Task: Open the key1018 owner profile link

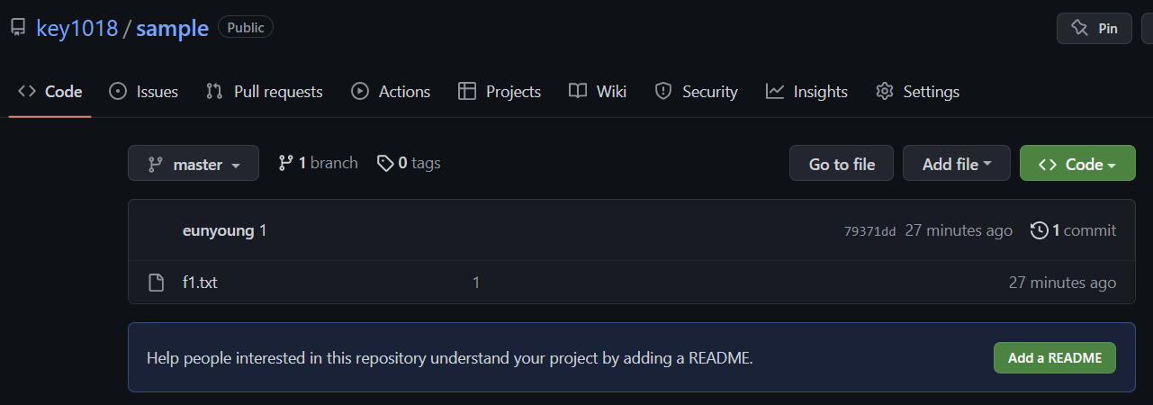Action: [77, 28]
